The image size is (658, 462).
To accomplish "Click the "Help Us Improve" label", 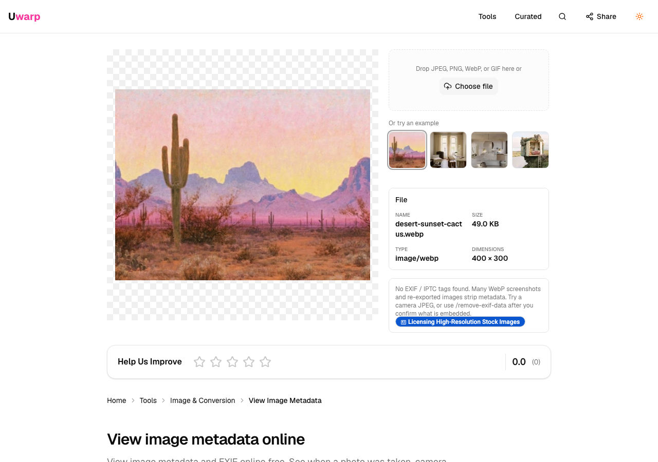I will (150, 362).
